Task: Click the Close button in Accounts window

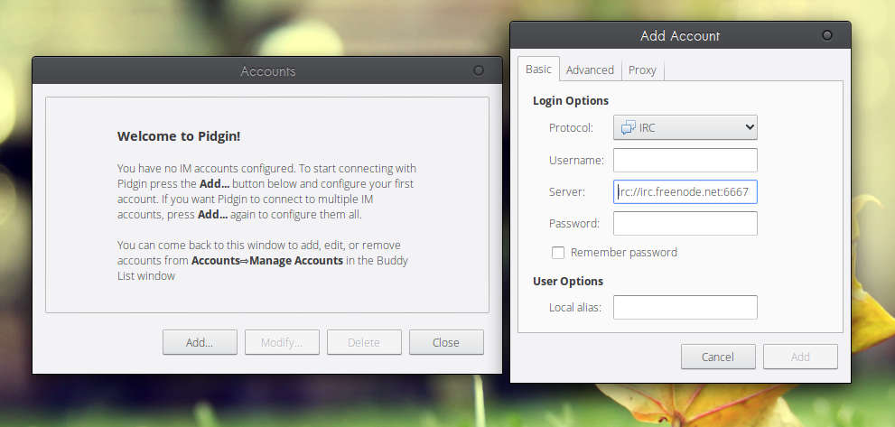Action: [446, 342]
